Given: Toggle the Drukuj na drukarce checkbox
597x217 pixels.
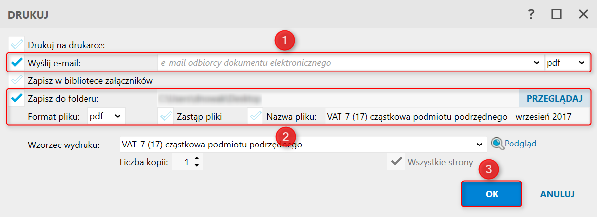Looking at the screenshot, I should tap(17, 45).
